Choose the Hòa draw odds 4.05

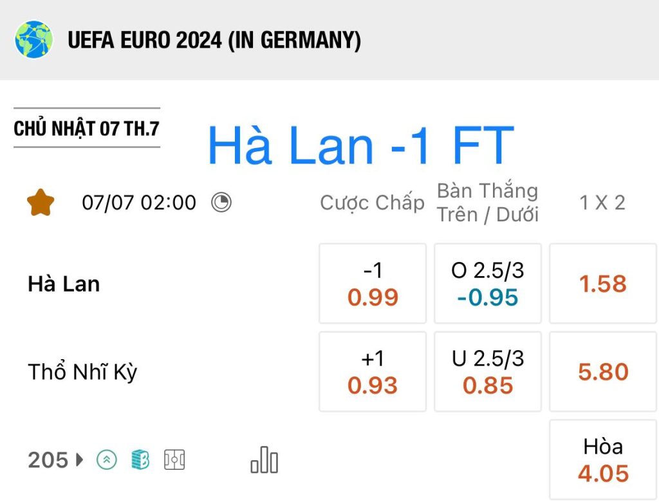click(603, 460)
